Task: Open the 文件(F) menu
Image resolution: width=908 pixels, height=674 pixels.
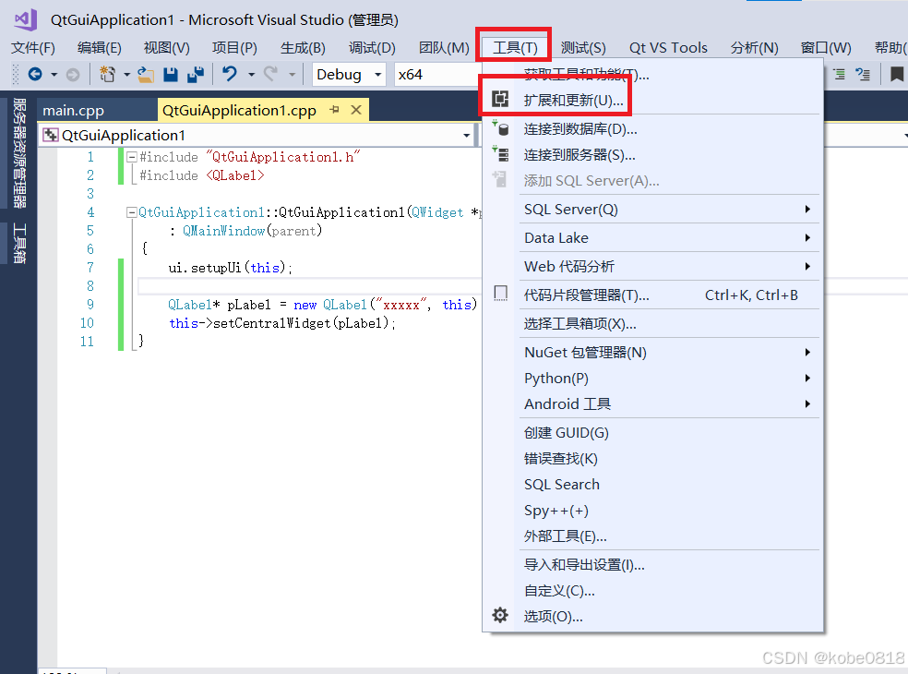Action: [x=33, y=47]
